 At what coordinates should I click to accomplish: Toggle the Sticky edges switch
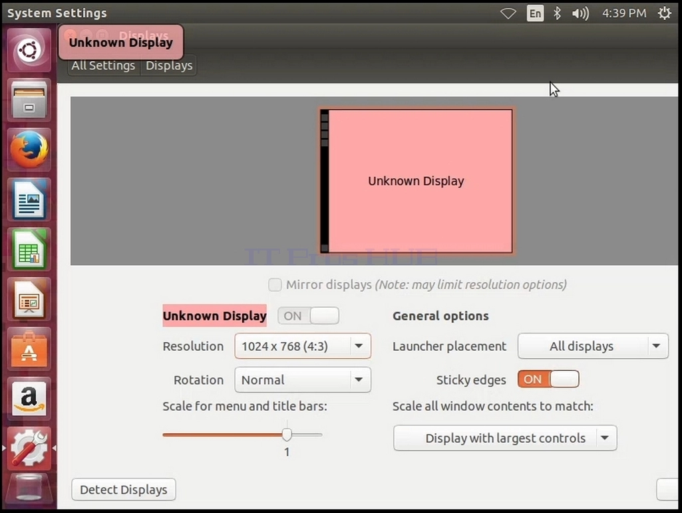click(548, 379)
